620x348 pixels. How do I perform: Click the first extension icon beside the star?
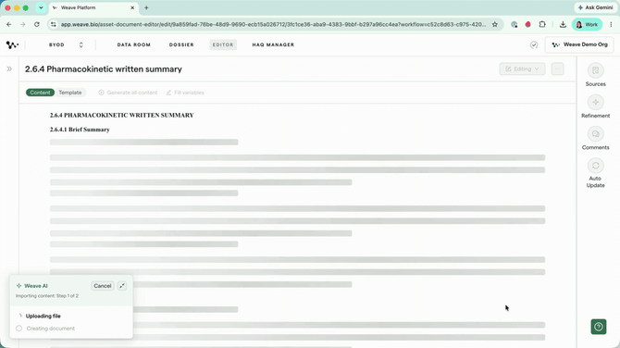pos(514,24)
